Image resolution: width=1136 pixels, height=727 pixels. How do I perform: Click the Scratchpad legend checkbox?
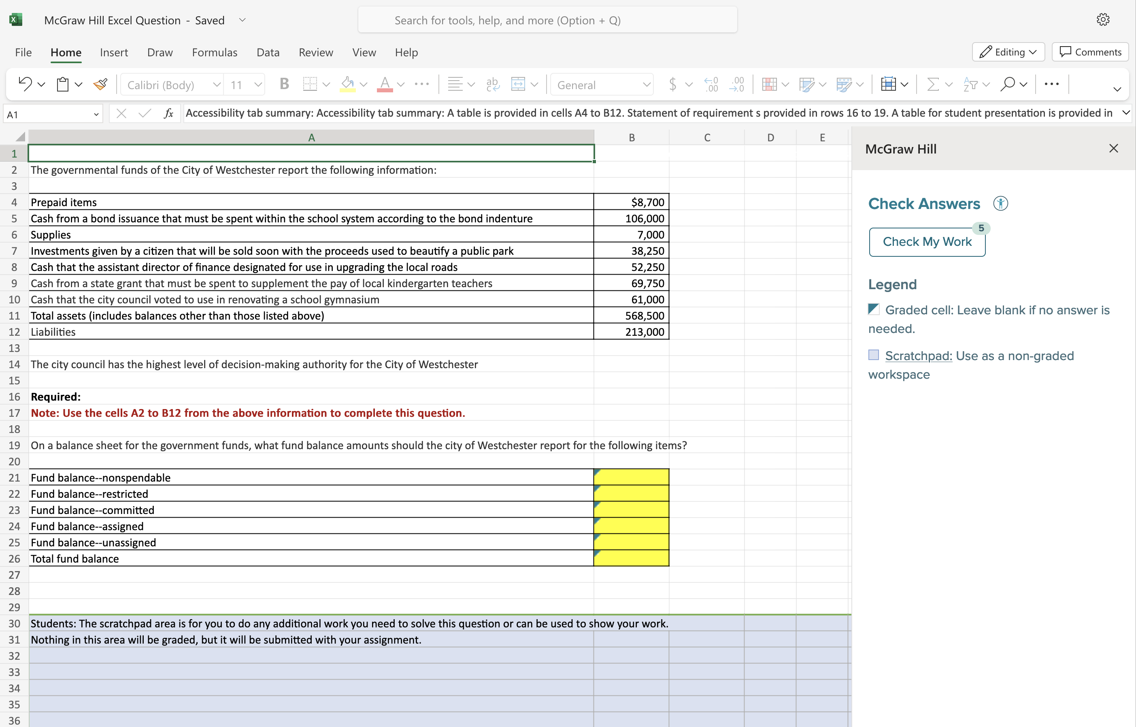pyautogui.click(x=874, y=355)
